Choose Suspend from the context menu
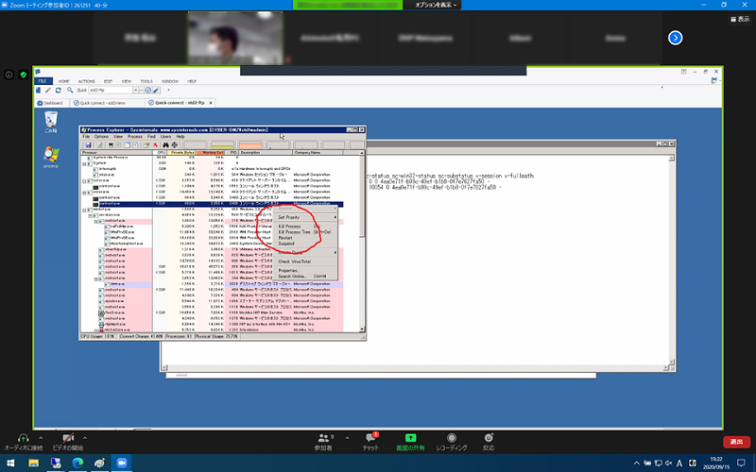This screenshot has width=756, height=472. point(286,244)
